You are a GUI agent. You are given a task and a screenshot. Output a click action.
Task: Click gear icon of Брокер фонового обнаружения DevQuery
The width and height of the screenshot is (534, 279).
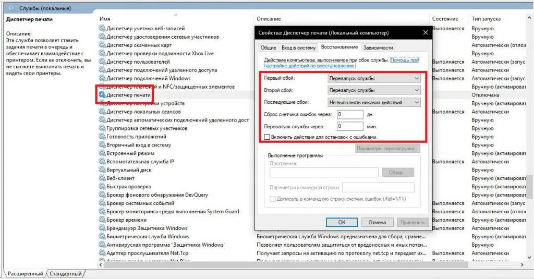coord(102,195)
